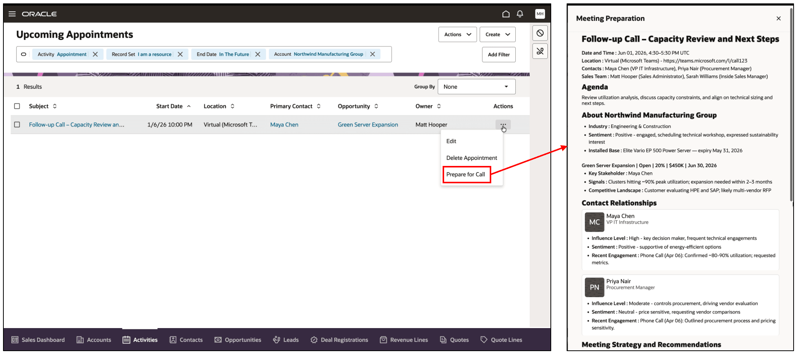Open the Follow-up Call appointment link

coord(77,124)
